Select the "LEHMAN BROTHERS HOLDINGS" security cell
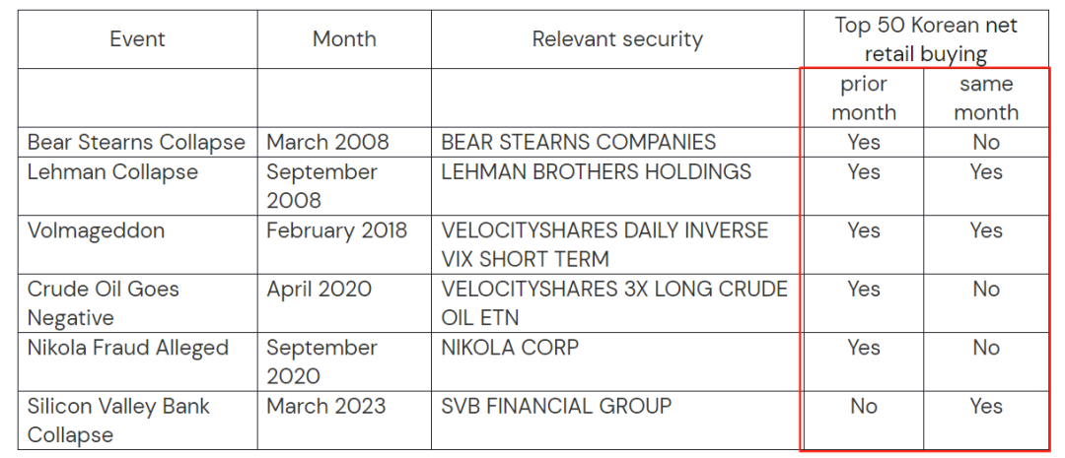The image size is (1065, 458). 596,172
